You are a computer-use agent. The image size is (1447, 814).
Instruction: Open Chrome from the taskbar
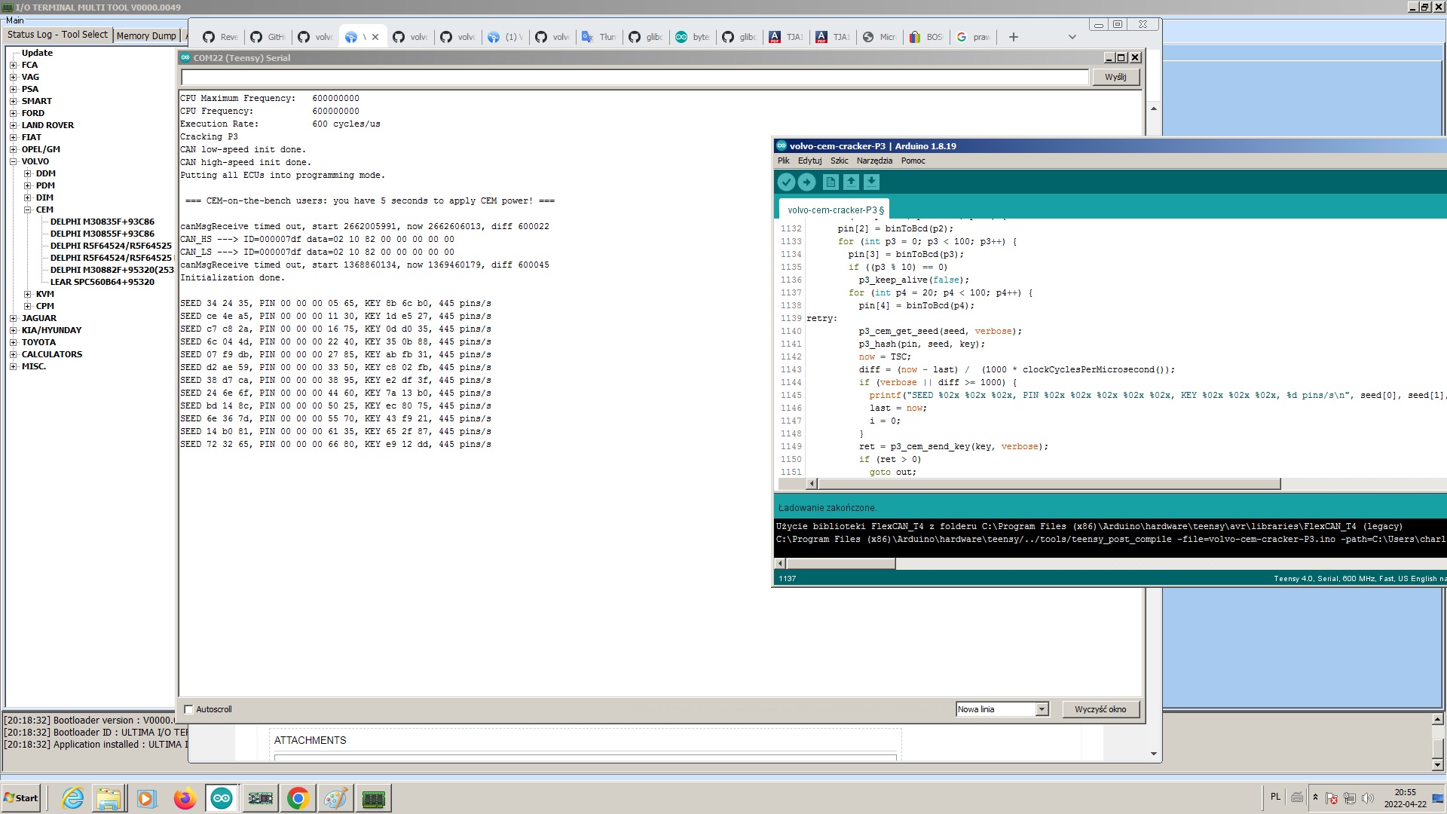click(x=298, y=798)
